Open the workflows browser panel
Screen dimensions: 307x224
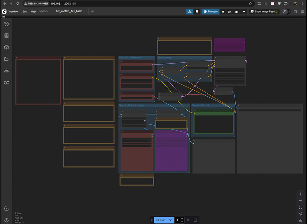pos(6,59)
